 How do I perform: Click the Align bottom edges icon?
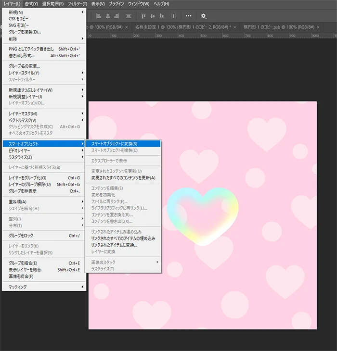(162, 16)
